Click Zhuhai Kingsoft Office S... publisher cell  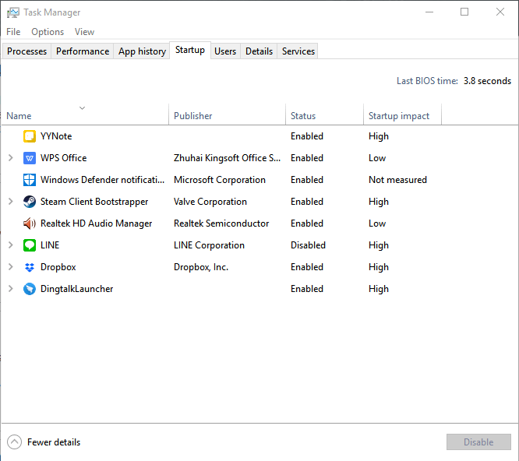pyautogui.click(x=227, y=158)
